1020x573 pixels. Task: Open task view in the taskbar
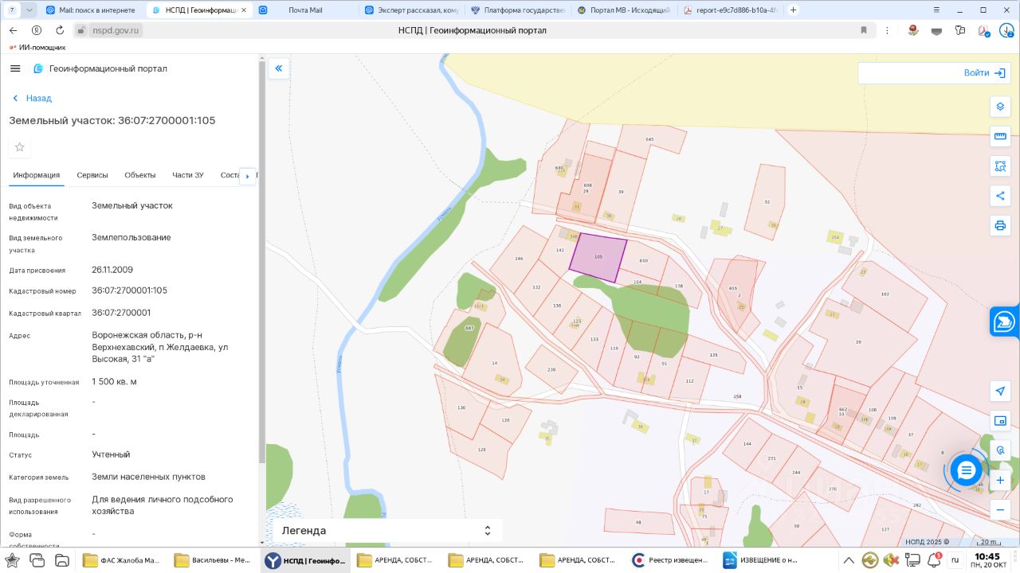coord(37,560)
